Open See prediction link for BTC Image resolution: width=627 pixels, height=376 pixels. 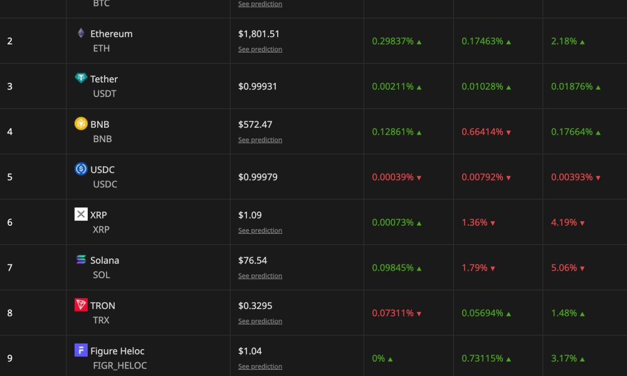(260, 4)
